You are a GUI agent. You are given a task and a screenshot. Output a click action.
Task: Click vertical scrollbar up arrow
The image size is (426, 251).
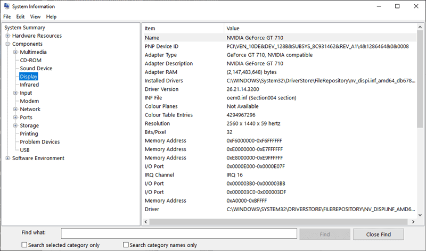tap(420, 27)
